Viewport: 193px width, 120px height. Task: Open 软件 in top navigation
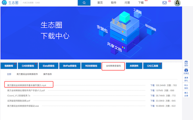pos(114,3)
